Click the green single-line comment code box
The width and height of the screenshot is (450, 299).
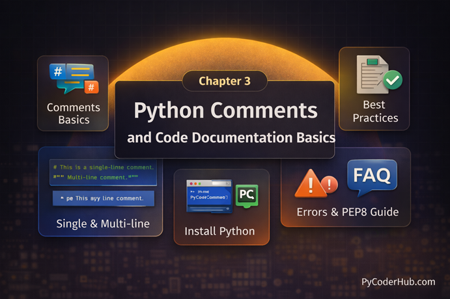(x=104, y=172)
